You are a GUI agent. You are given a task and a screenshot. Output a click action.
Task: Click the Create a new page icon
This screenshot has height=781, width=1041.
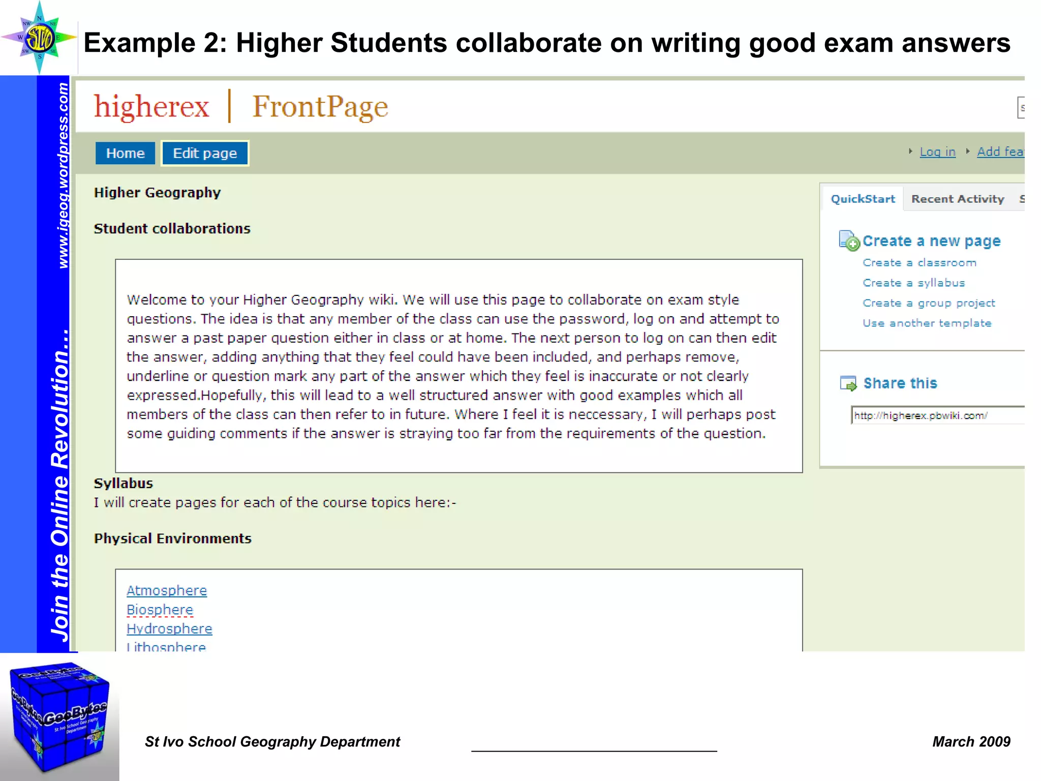pos(848,241)
